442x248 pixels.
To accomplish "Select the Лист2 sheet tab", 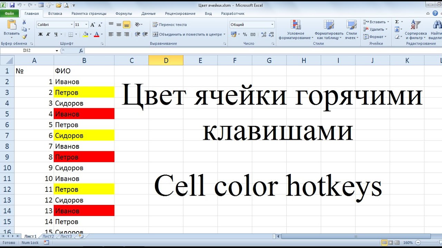I will 48,236.
